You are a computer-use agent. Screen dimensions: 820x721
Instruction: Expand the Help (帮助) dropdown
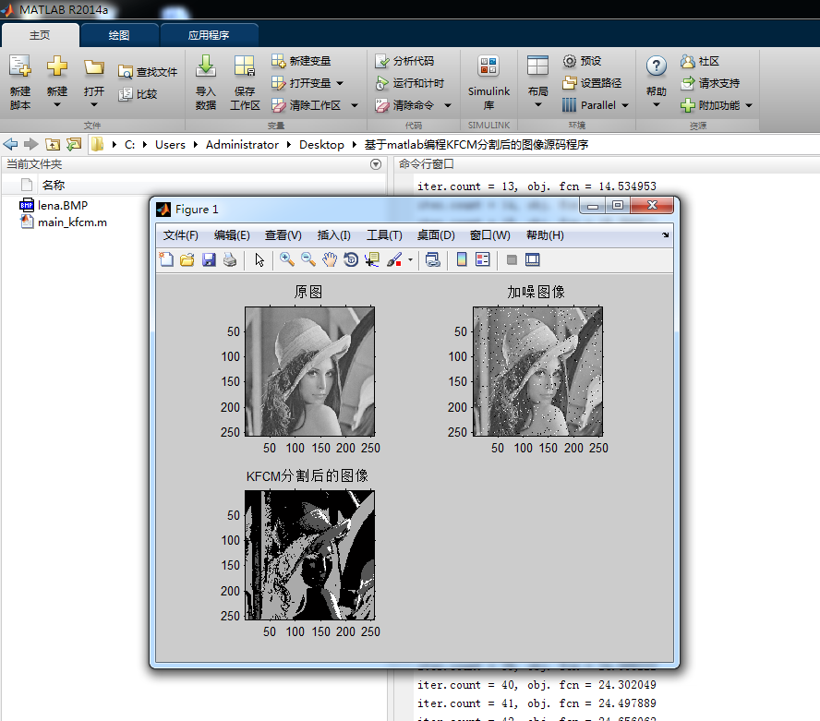pos(657,105)
